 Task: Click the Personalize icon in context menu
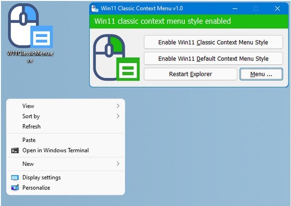click(x=15, y=188)
